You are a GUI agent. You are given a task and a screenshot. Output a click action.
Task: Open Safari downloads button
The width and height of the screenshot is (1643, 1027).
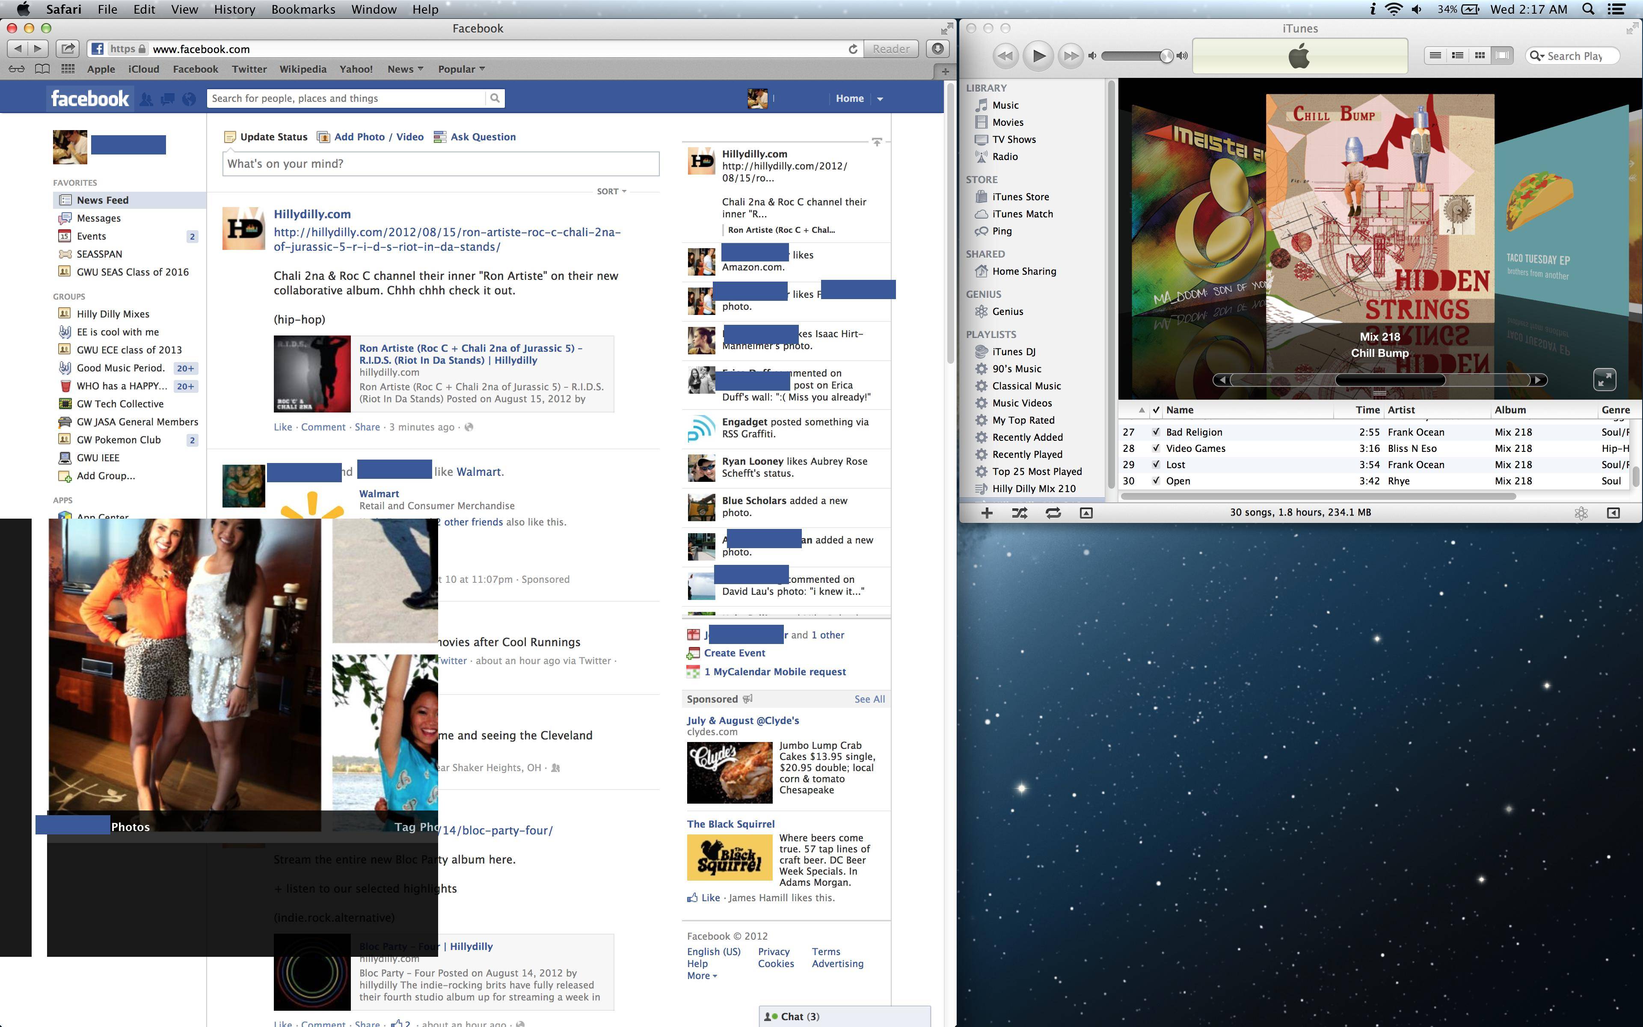click(937, 49)
